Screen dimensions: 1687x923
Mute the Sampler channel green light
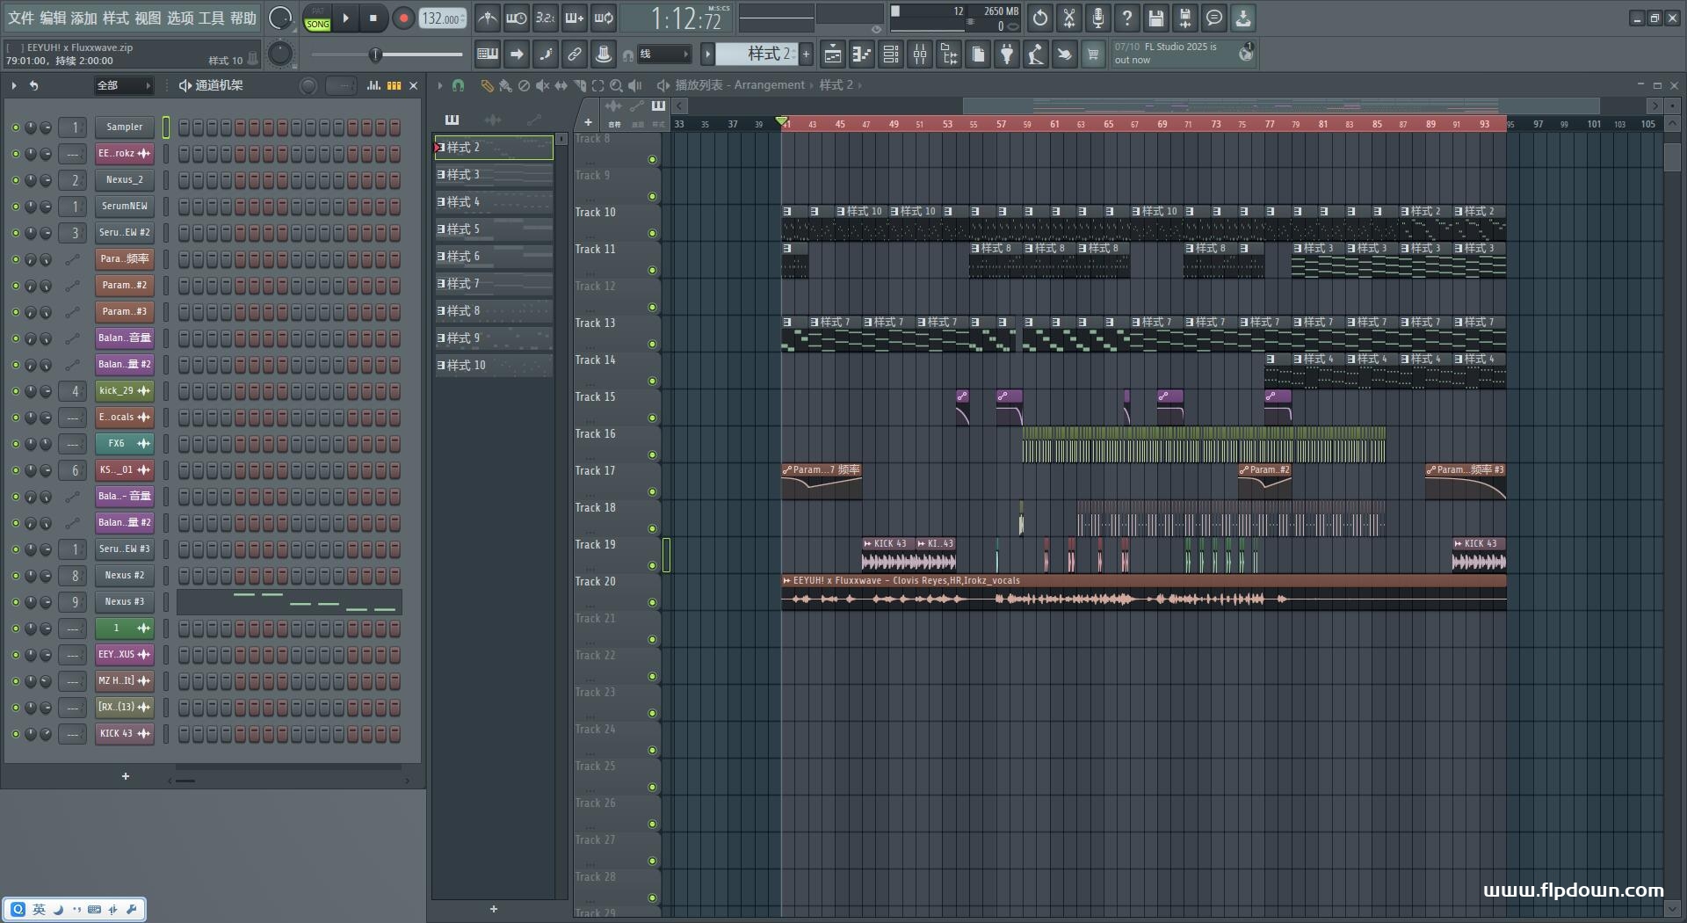pos(15,127)
